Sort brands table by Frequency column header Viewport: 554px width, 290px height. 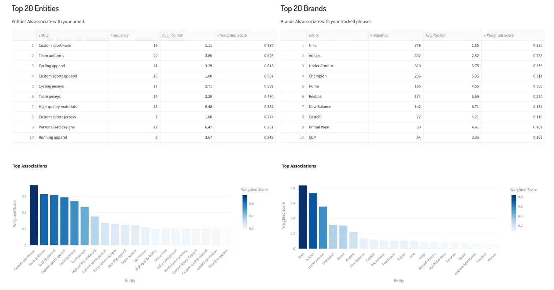(395, 35)
